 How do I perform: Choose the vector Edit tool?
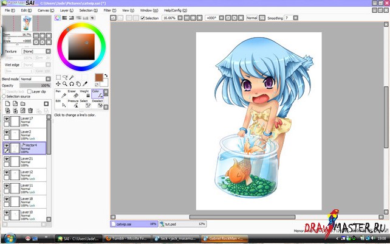point(61,103)
